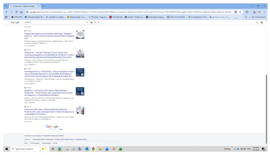Viewport: 270px width, 155px height.
Task: Open the INFOCONS bookmark
Action: pyautogui.click(x=17, y=17)
